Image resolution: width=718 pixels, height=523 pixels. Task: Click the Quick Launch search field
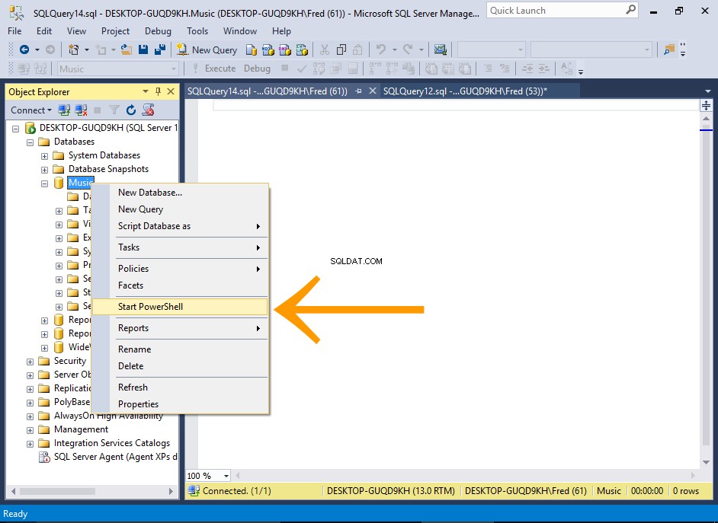click(563, 10)
